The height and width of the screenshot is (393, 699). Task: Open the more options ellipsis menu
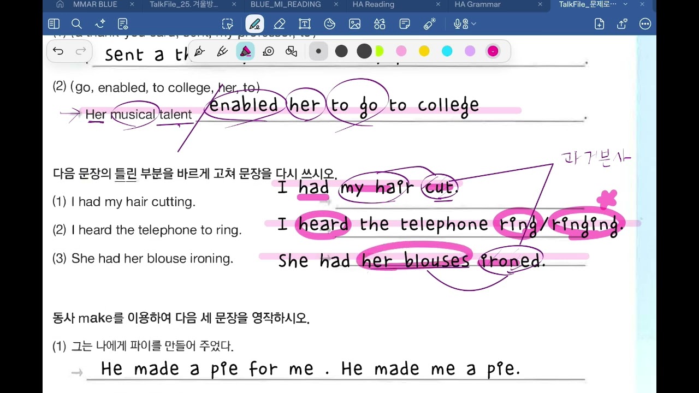coord(645,24)
